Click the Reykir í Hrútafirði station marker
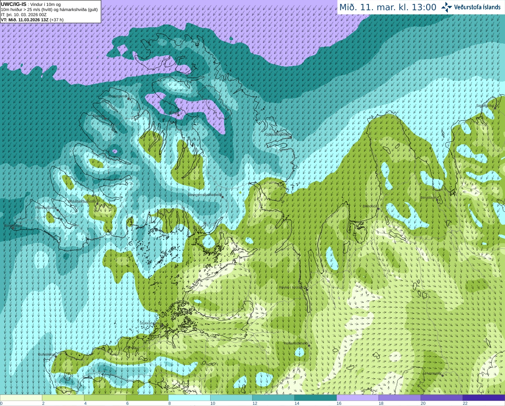This screenshot has height=406, width=505. point(307,289)
